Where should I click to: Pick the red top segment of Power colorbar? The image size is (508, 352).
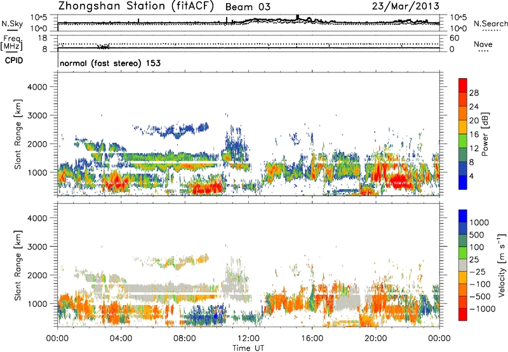click(x=463, y=86)
